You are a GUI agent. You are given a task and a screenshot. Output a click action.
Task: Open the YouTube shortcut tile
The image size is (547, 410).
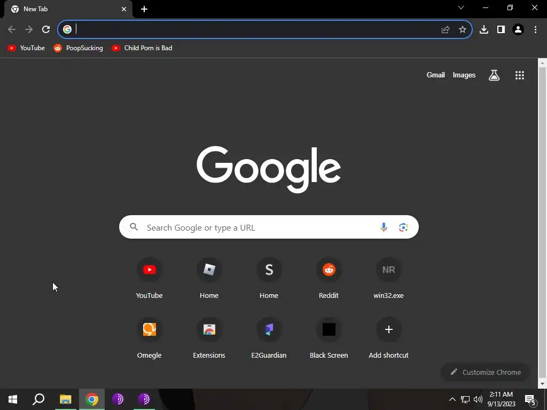150,278
